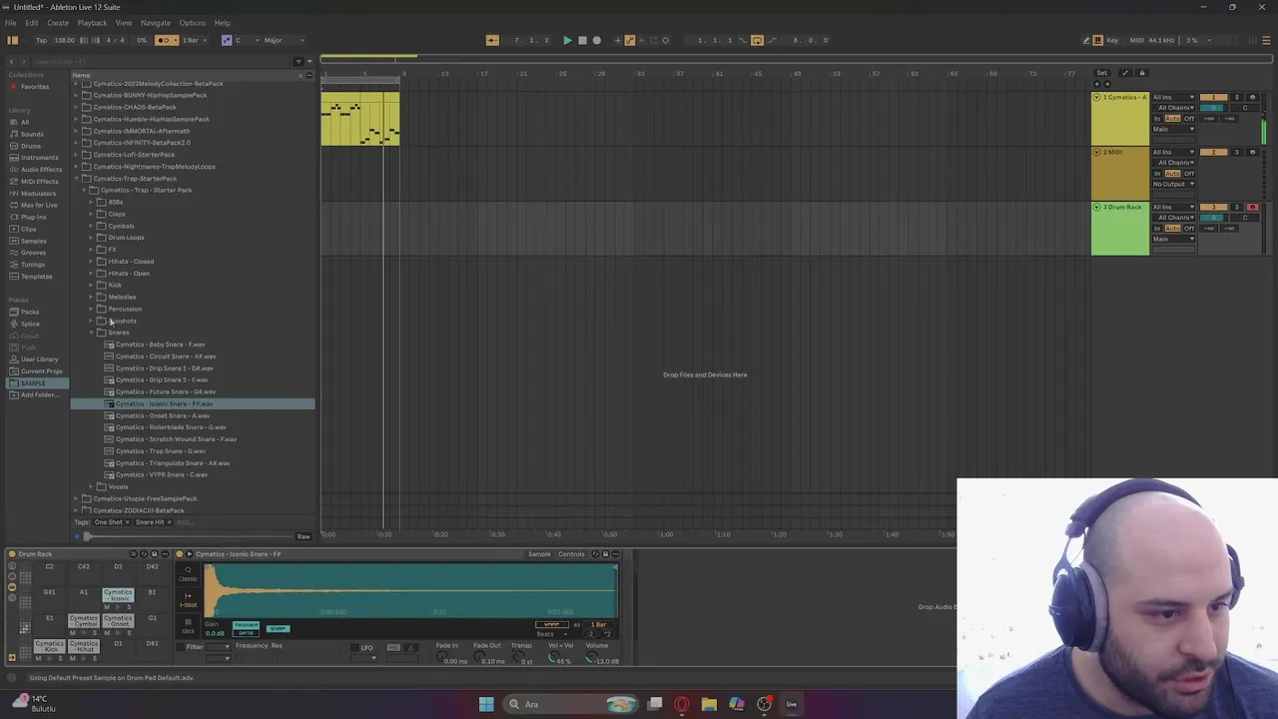Open the Options menu
Image resolution: width=1278 pixels, height=719 pixels.
pyautogui.click(x=192, y=23)
